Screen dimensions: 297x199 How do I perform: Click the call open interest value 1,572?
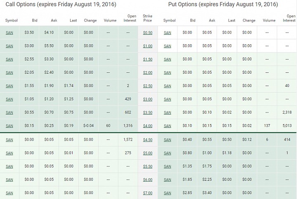[x=128, y=139]
